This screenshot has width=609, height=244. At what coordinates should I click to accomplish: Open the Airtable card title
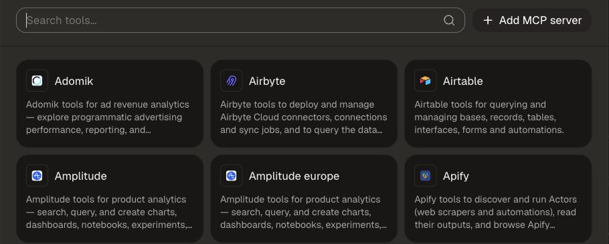point(462,81)
